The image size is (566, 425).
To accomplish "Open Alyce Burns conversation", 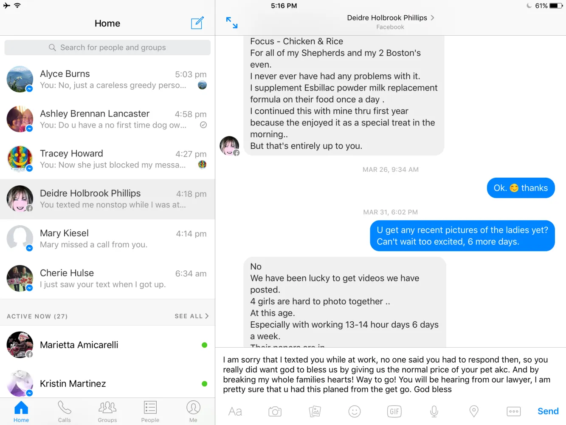I will pyautogui.click(x=107, y=79).
